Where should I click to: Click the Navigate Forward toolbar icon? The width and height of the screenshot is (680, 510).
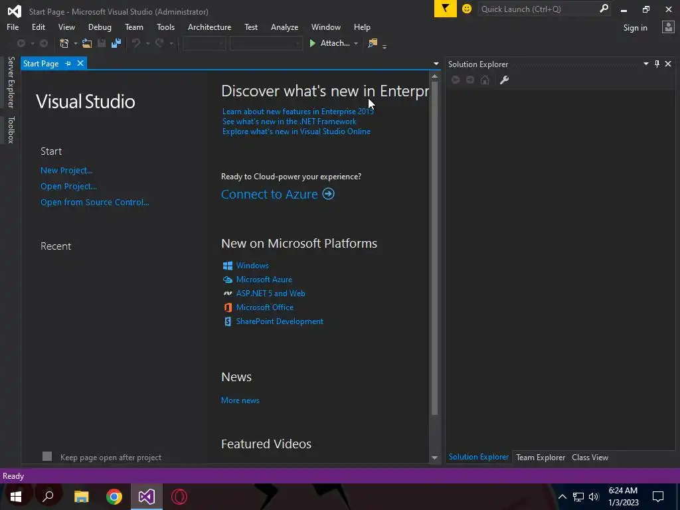[x=44, y=43]
